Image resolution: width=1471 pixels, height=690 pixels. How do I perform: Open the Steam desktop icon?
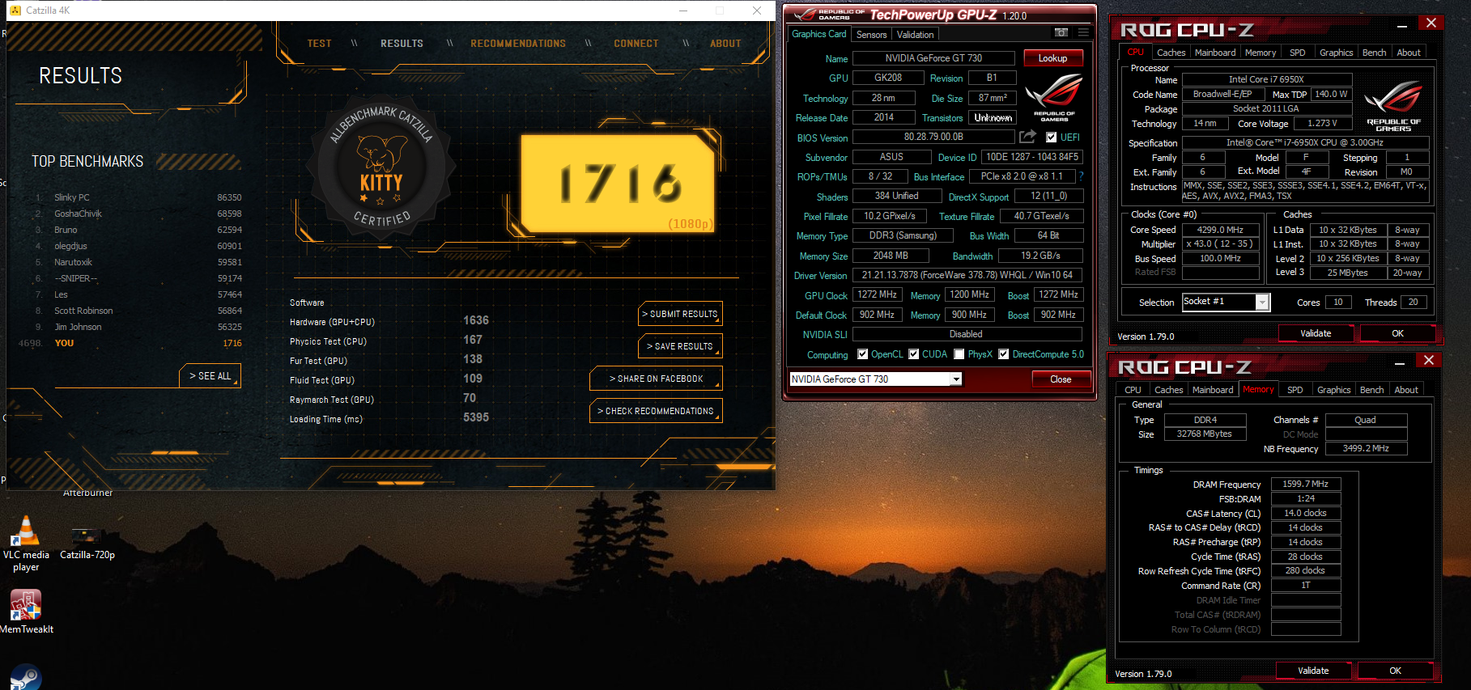pos(26,678)
